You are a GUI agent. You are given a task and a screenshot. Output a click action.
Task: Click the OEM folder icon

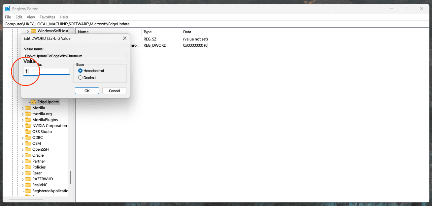[x=28, y=143]
